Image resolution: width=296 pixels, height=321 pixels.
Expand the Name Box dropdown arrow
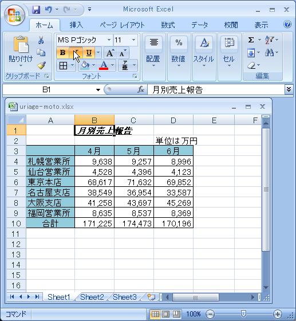pyautogui.click(x=98, y=89)
